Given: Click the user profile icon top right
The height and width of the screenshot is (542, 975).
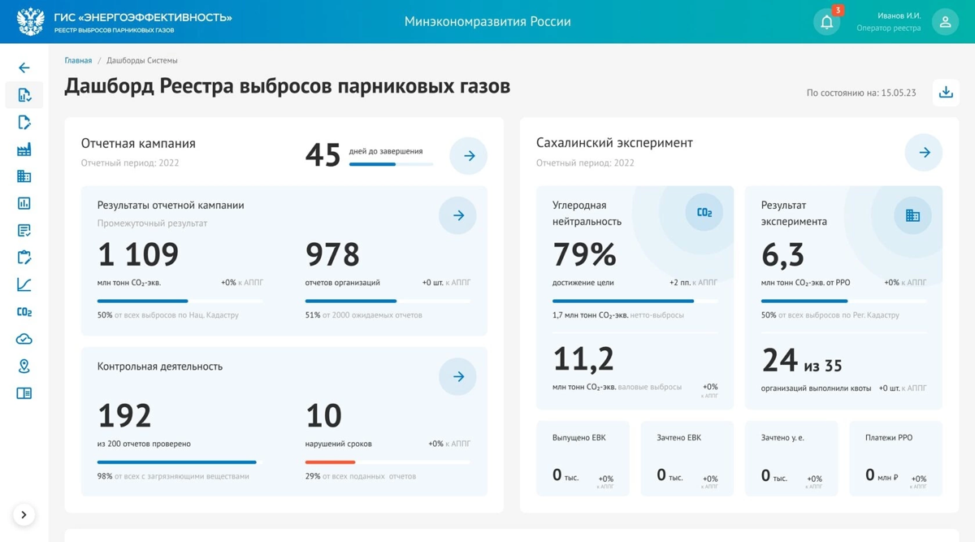Looking at the screenshot, I should point(945,21).
